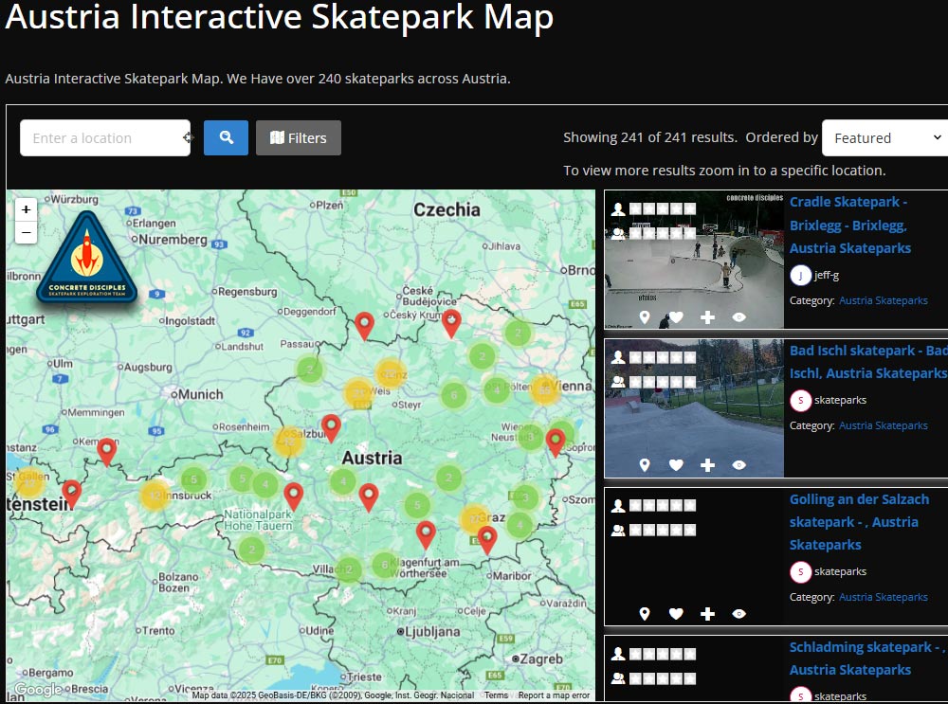Open quick view eye icon on Bad Ischl card
Viewport: 948px width, 704px height.
738,465
